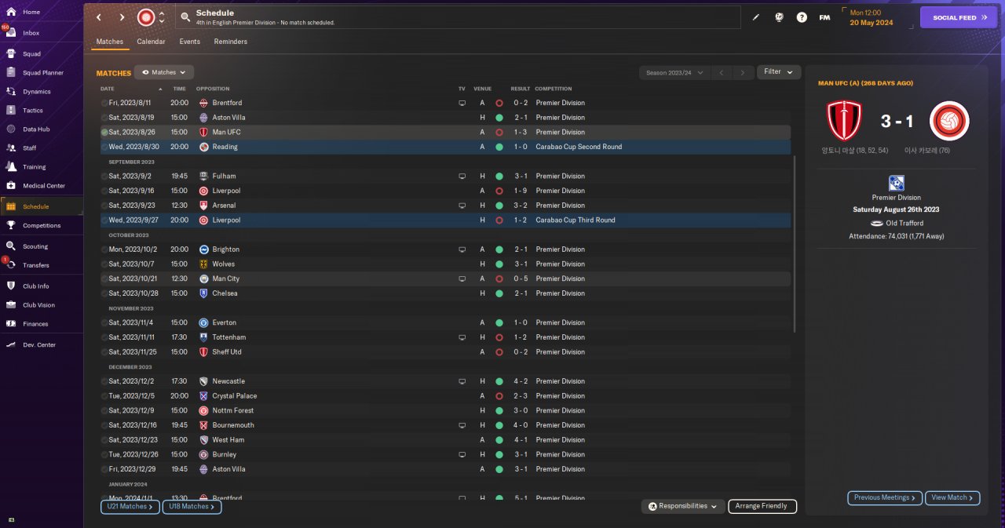
Task: Click the pencil edit icon
Action: (756, 17)
